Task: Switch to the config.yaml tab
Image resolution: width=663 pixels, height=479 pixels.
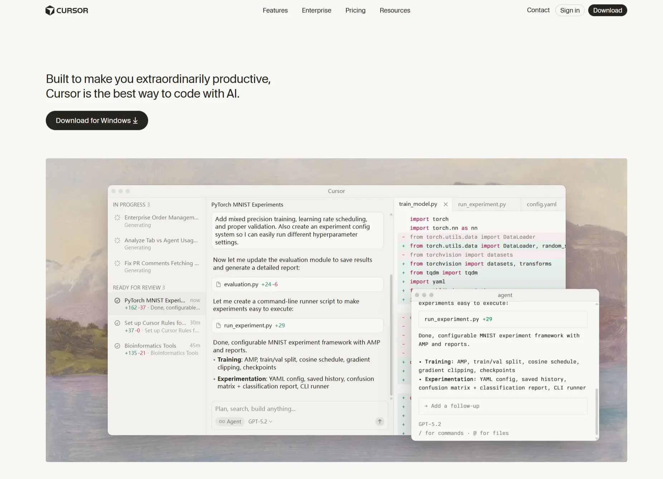Action: tap(541, 204)
